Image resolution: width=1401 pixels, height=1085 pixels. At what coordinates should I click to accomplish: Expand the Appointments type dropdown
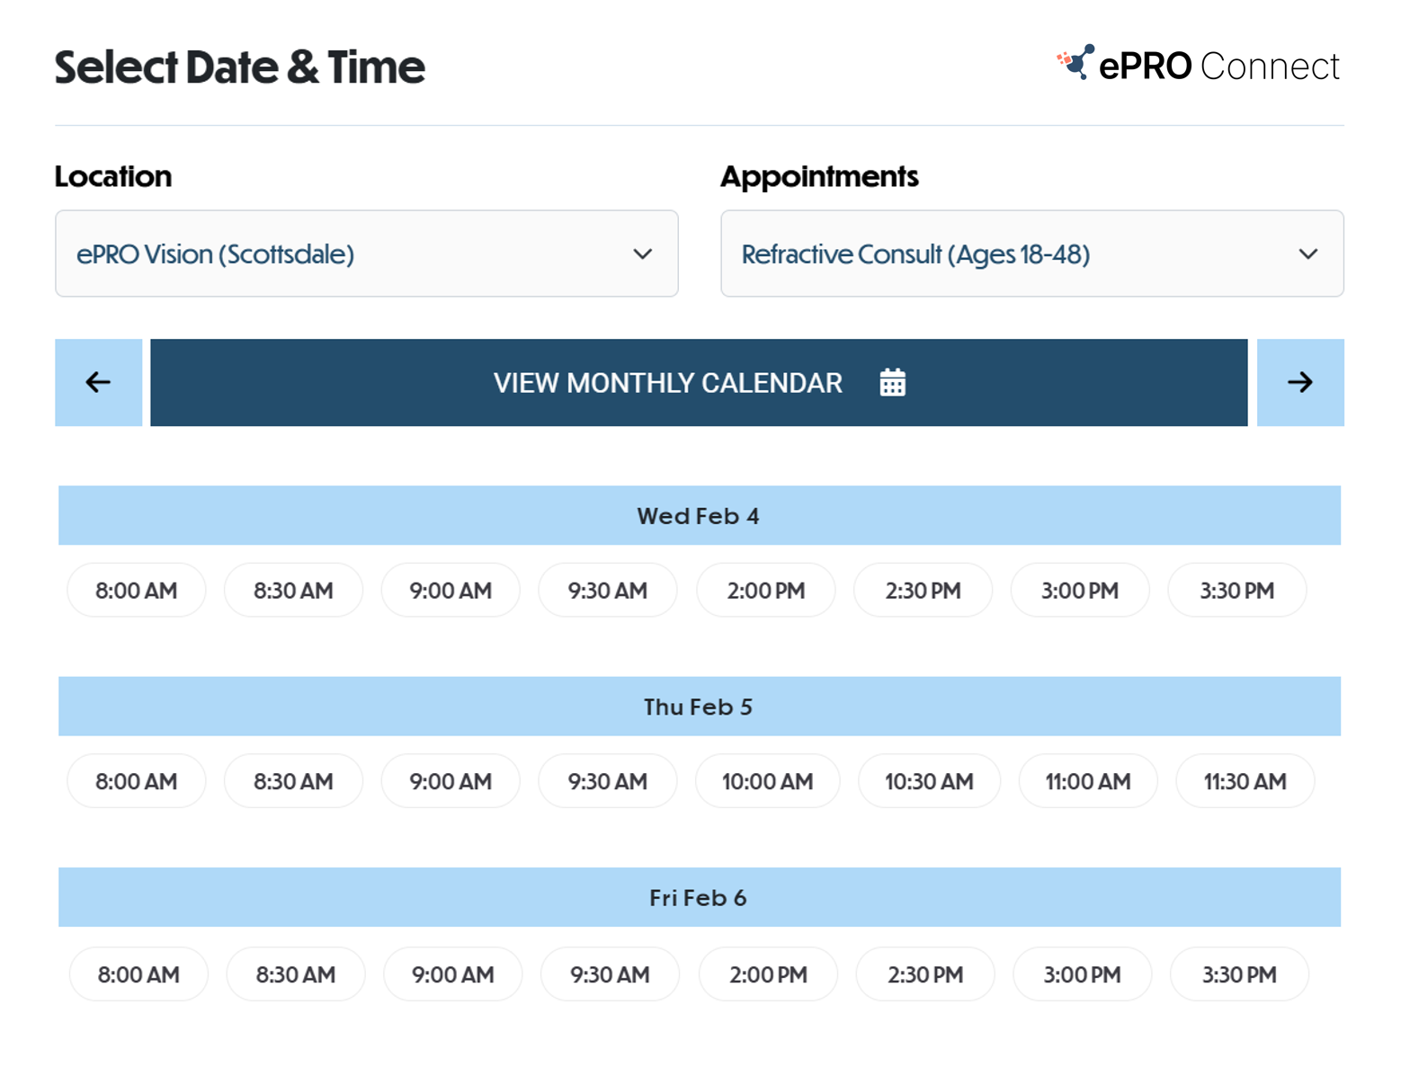[x=1031, y=253]
